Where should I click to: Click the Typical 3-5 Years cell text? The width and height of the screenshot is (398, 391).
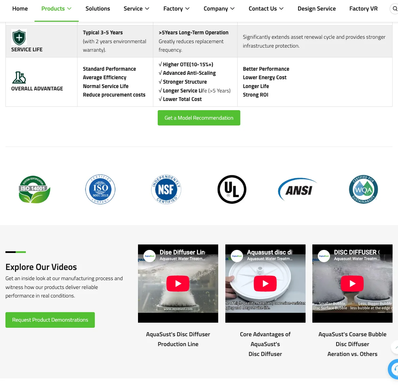(103, 33)
